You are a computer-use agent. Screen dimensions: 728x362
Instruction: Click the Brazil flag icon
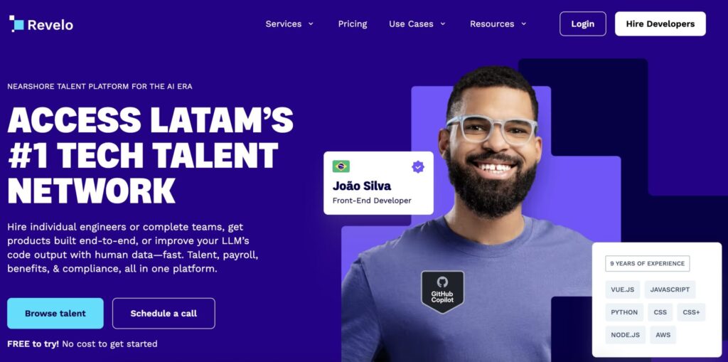point(341,166)
